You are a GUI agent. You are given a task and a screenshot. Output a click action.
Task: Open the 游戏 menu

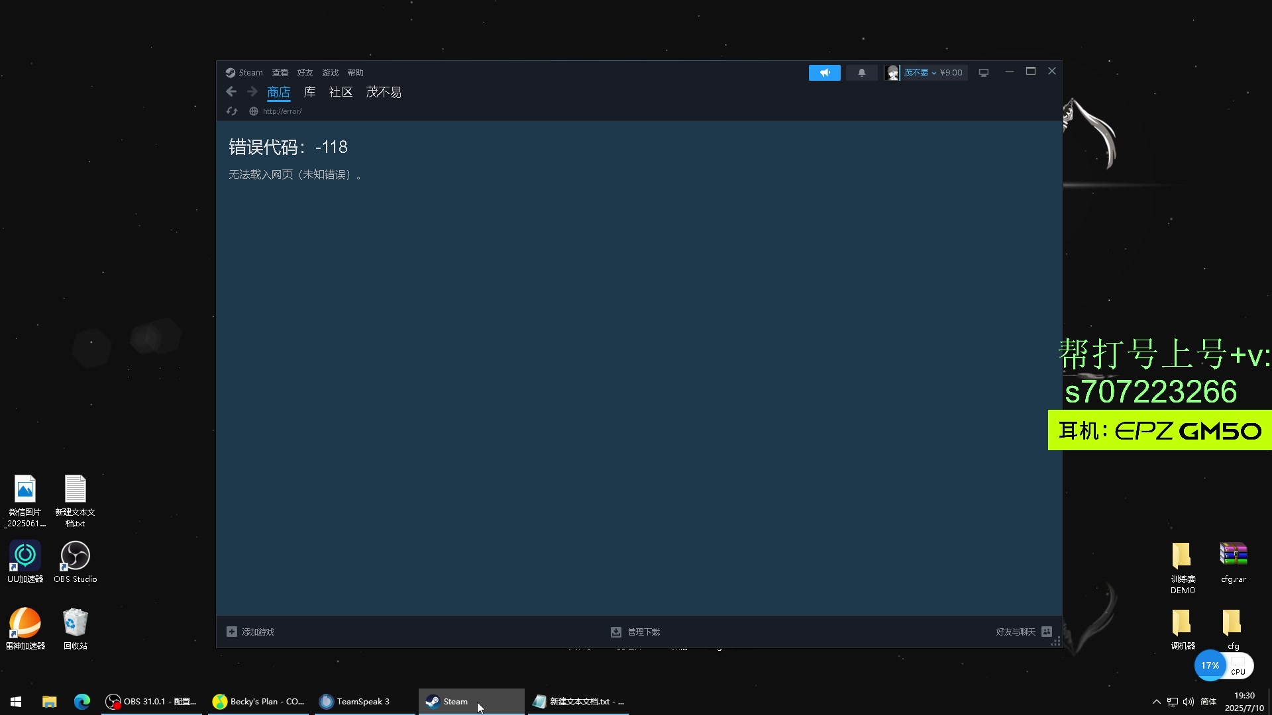point(330,73)
